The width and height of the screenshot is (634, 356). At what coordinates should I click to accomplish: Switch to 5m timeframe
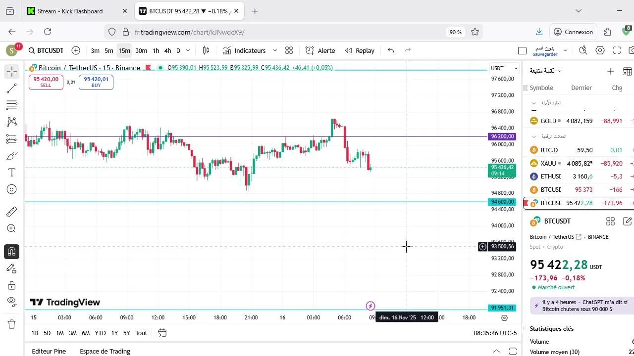(x=109, y=50)
